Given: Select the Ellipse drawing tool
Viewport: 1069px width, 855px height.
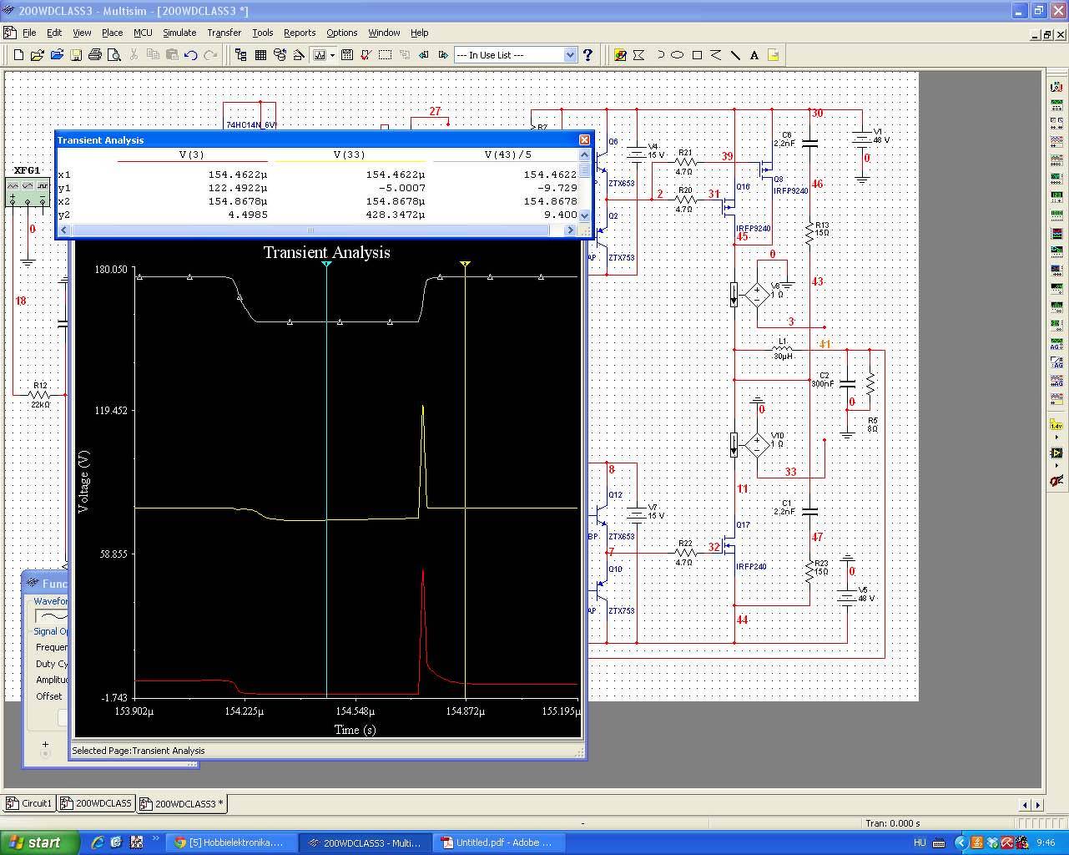Looking at the screenshot, I should (x=678, y=55).
